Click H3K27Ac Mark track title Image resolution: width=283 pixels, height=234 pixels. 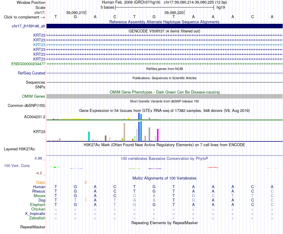coord(164,145)
